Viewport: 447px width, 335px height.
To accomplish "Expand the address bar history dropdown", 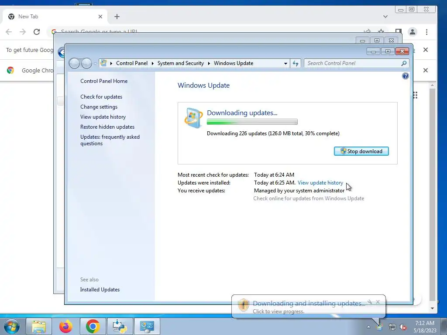I will (x=285, y=63).
